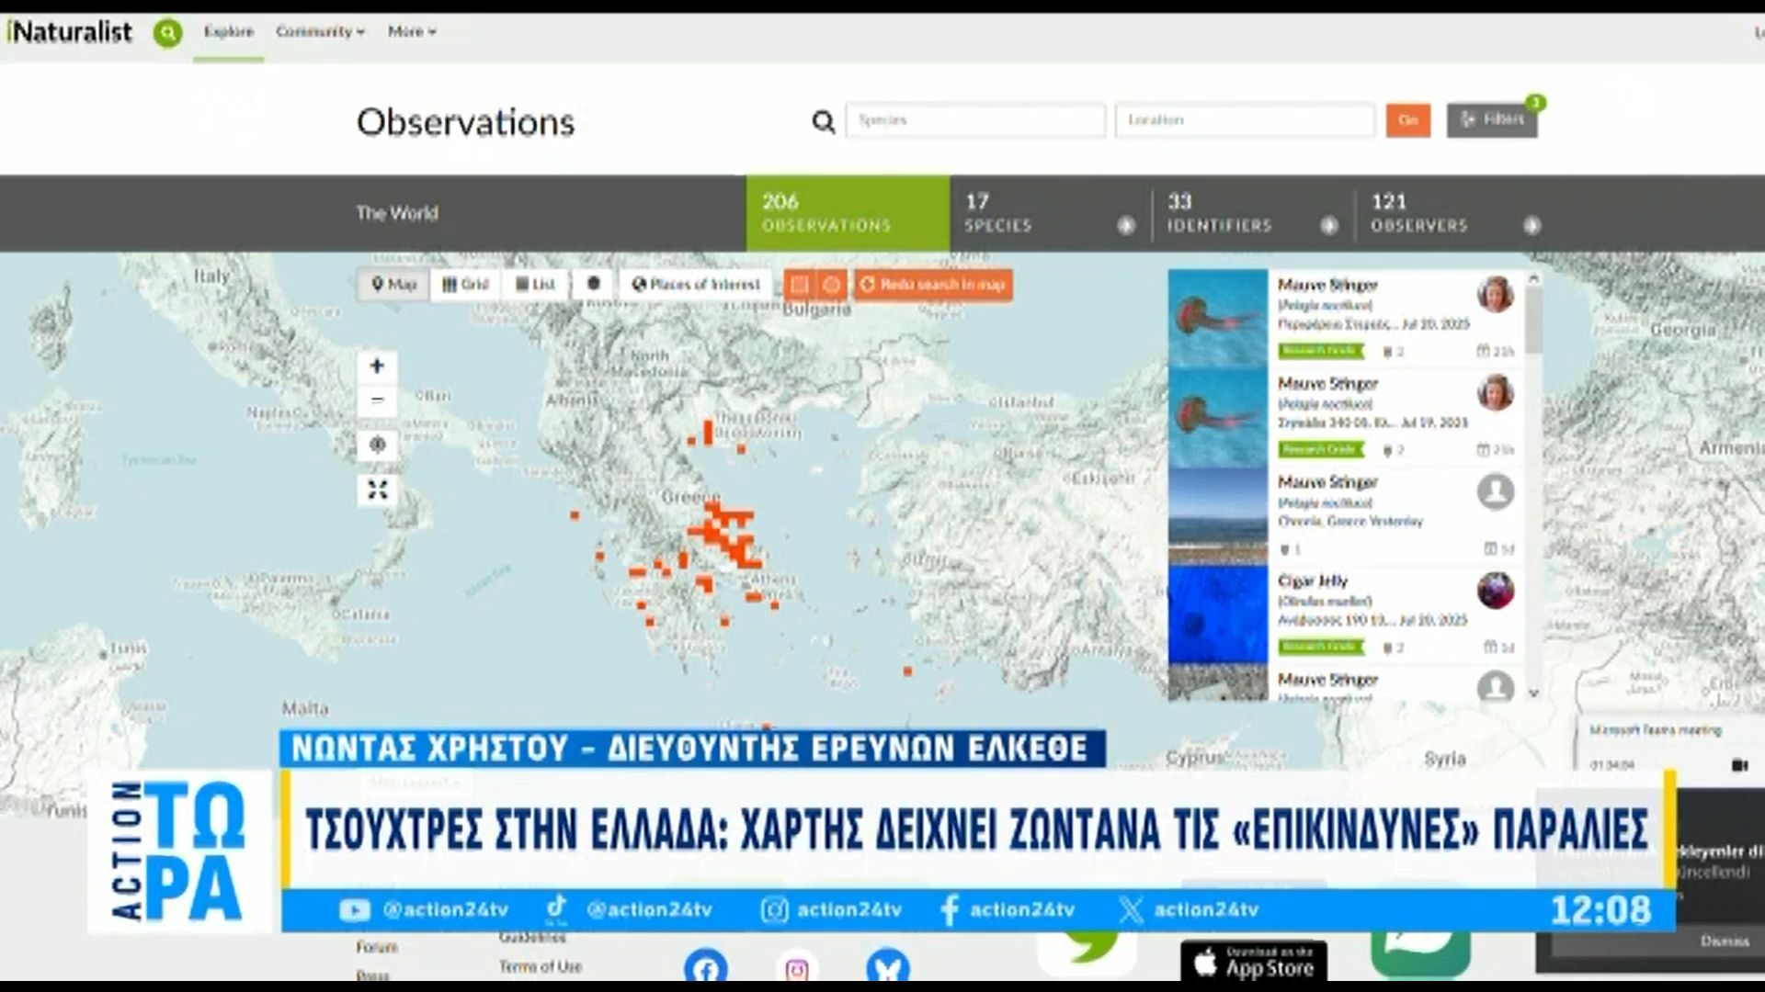The height and width of the screenshot is (992, 1765).
Task: Toggle full-screen map with the expand icon
Action: pyautogui.click(x=377, y=490)
